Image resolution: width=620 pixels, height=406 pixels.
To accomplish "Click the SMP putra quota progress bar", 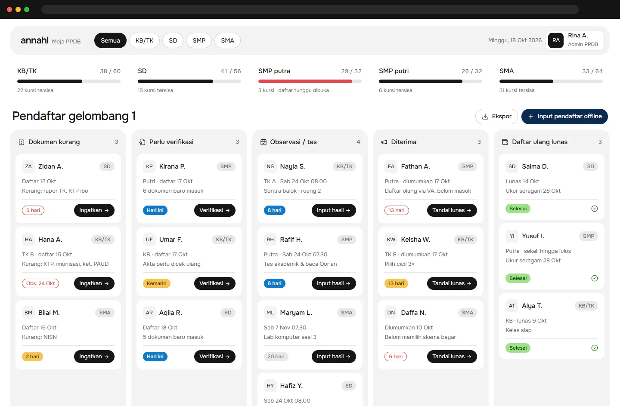I will click(x=310, y=81).
